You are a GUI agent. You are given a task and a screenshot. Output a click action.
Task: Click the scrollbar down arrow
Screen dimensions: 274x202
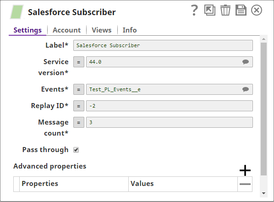263,193
